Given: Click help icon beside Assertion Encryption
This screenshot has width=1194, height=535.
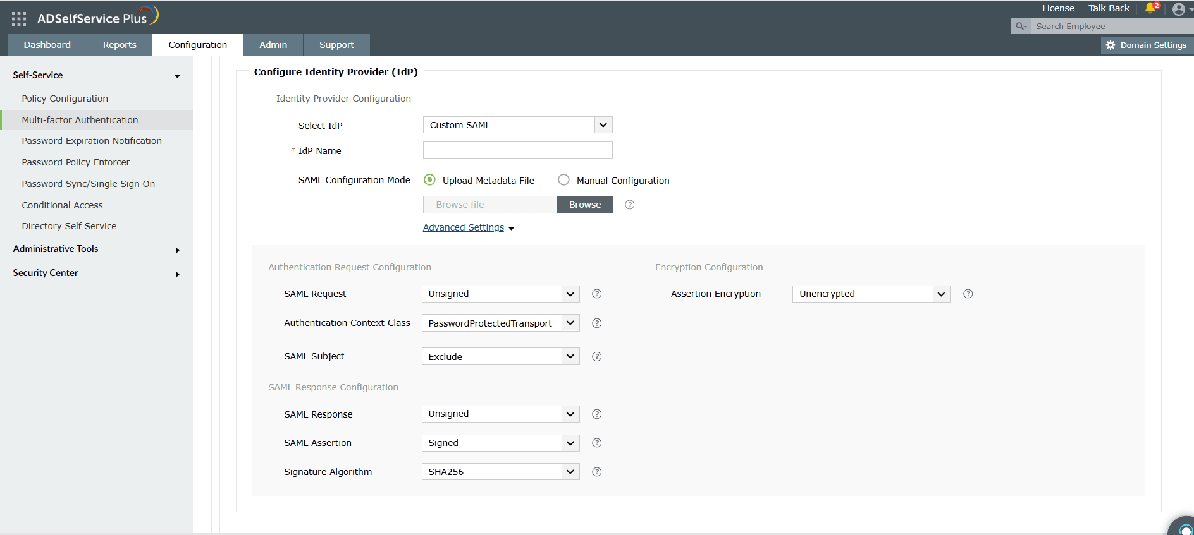Looking at the screenshot, I should 968,294.
